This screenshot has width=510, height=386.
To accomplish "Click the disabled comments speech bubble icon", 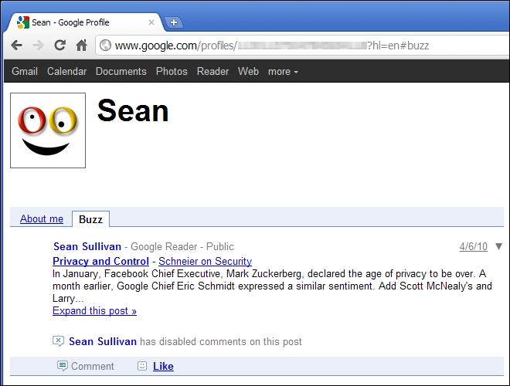I will click(58, 341).
